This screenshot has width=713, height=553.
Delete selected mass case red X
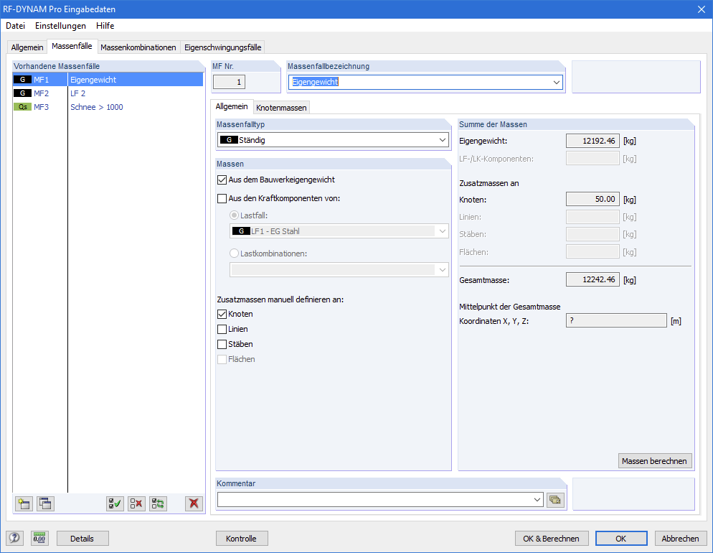point(194,503)
